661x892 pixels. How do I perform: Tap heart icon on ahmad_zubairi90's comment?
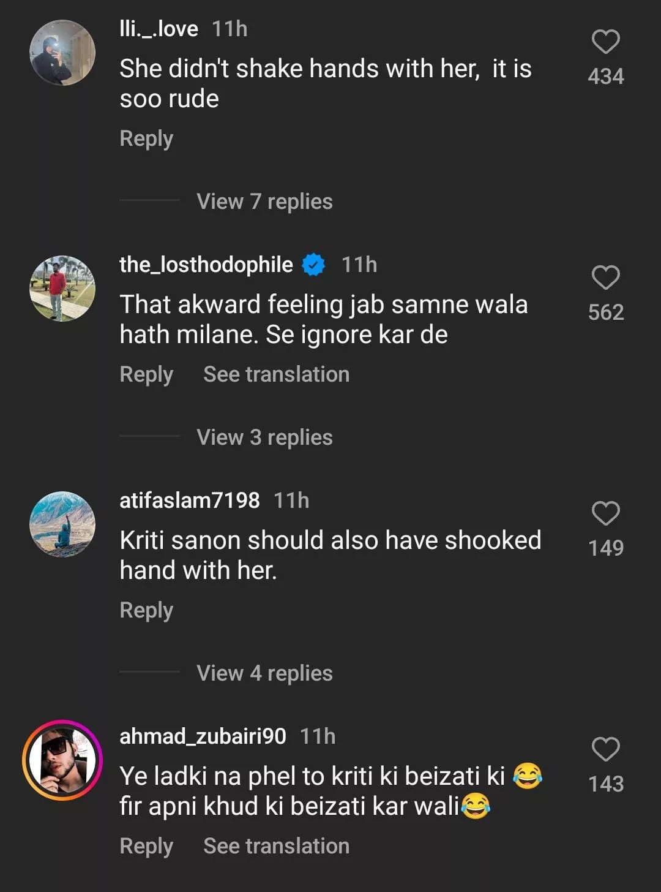(x=605, y=749)
